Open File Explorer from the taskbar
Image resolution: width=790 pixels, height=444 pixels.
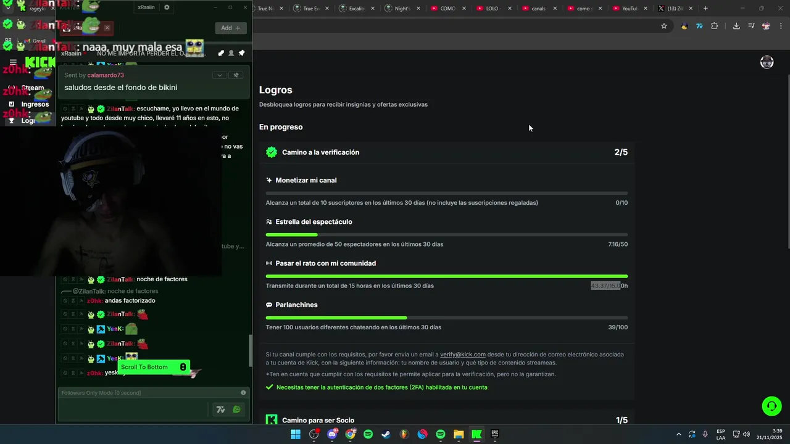click(x=459, y=434)
